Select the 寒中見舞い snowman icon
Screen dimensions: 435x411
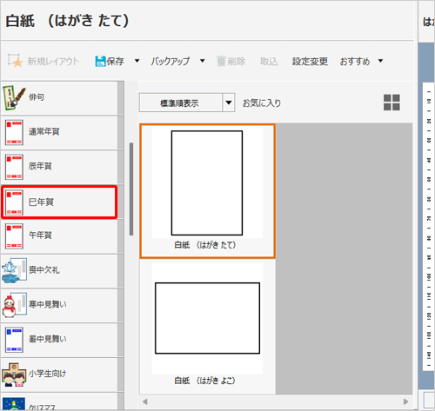click(14, 305)
